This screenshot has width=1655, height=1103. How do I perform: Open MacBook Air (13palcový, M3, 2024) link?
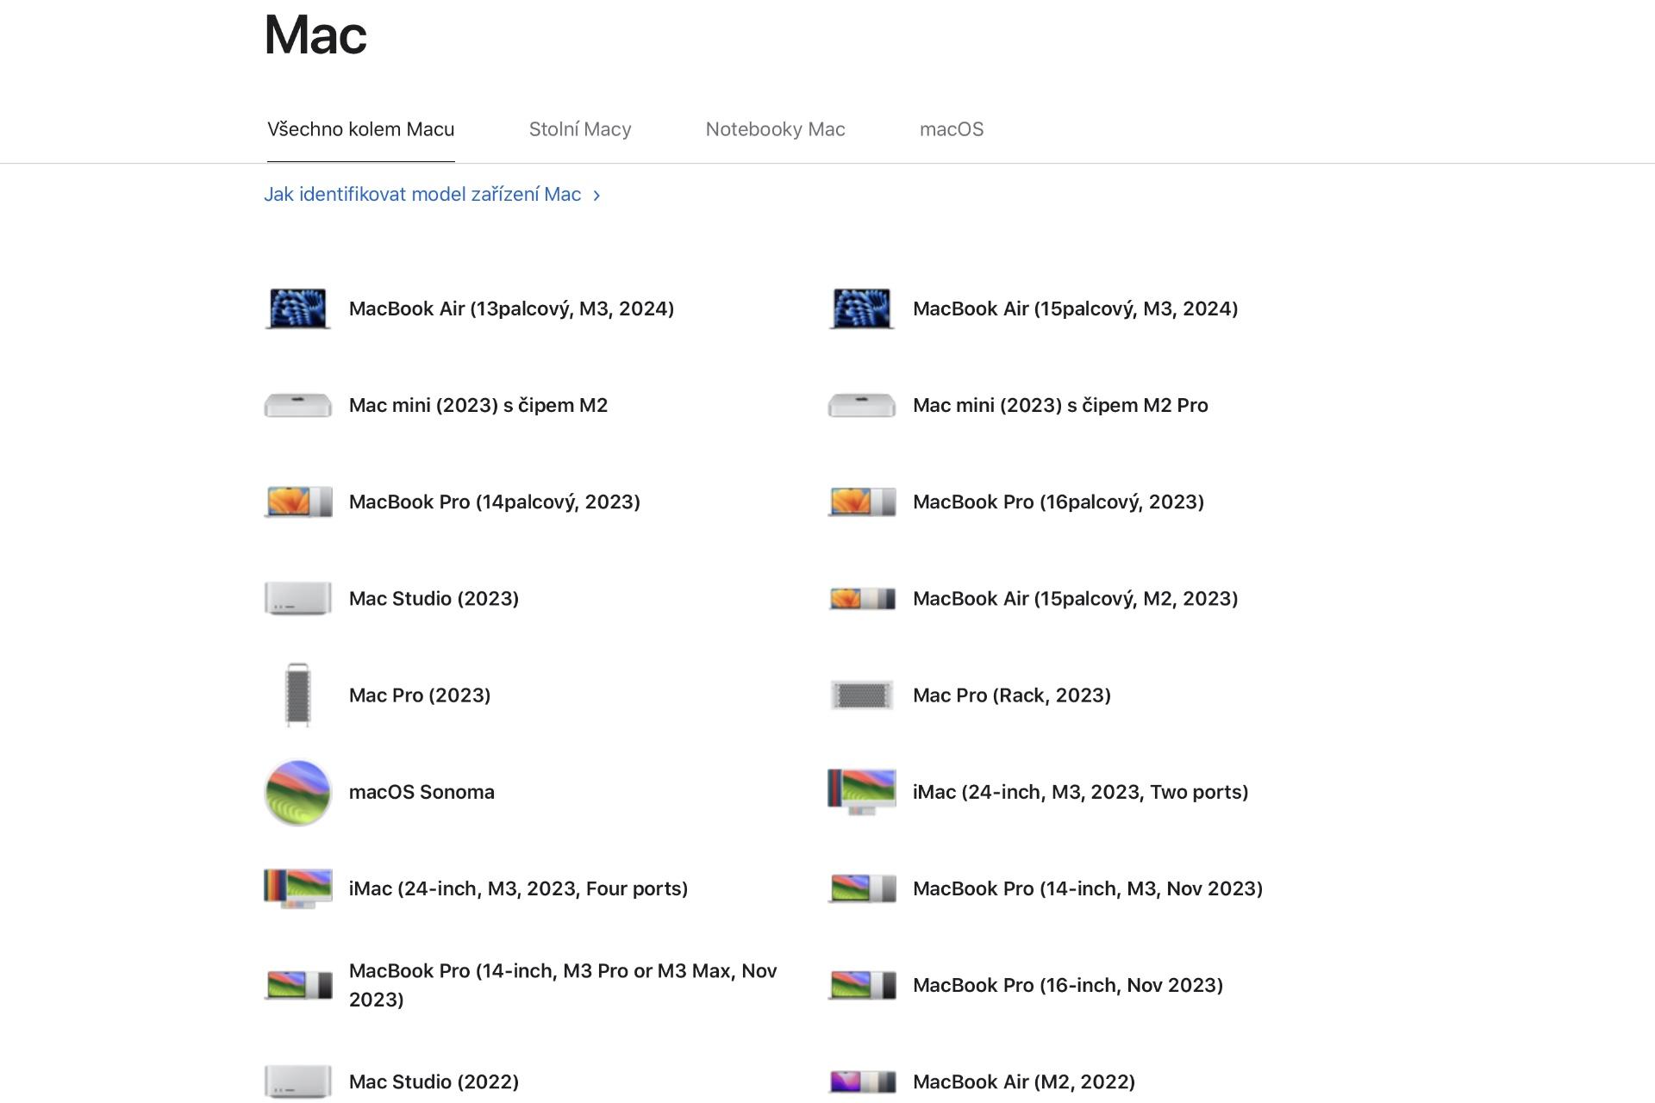click(511, 308)
